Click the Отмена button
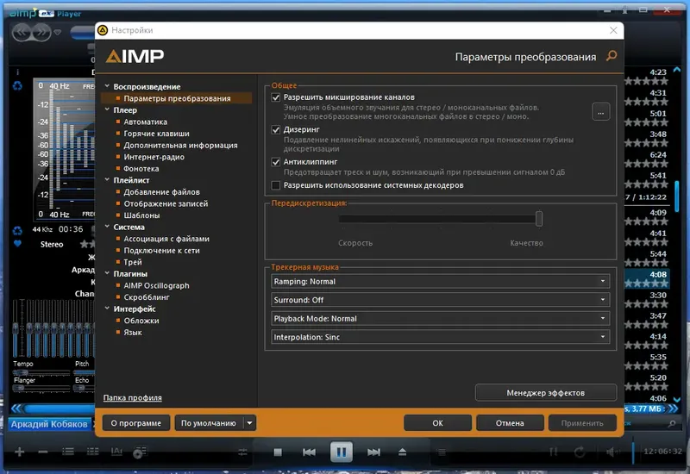 point(510,423)
